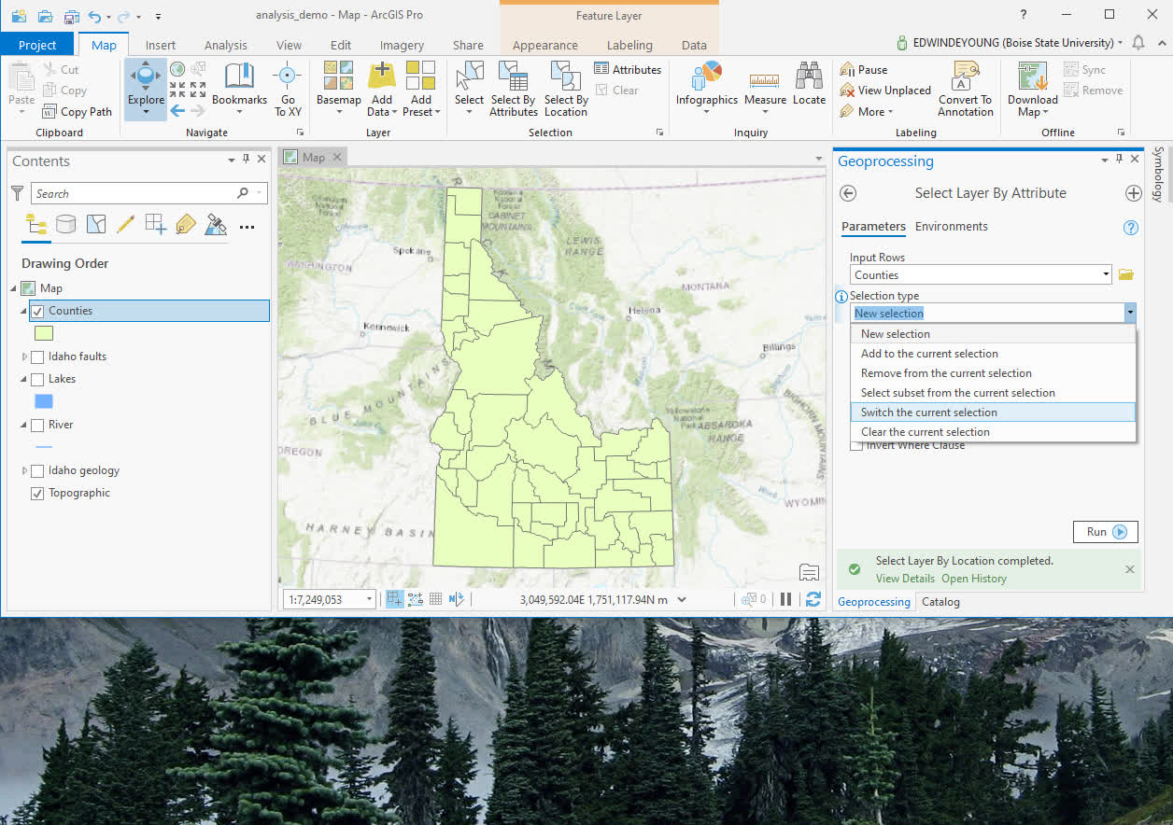Hide the Counties layer
The height and width of the screenshot is (825, 1173).
(x=37, y=311)
